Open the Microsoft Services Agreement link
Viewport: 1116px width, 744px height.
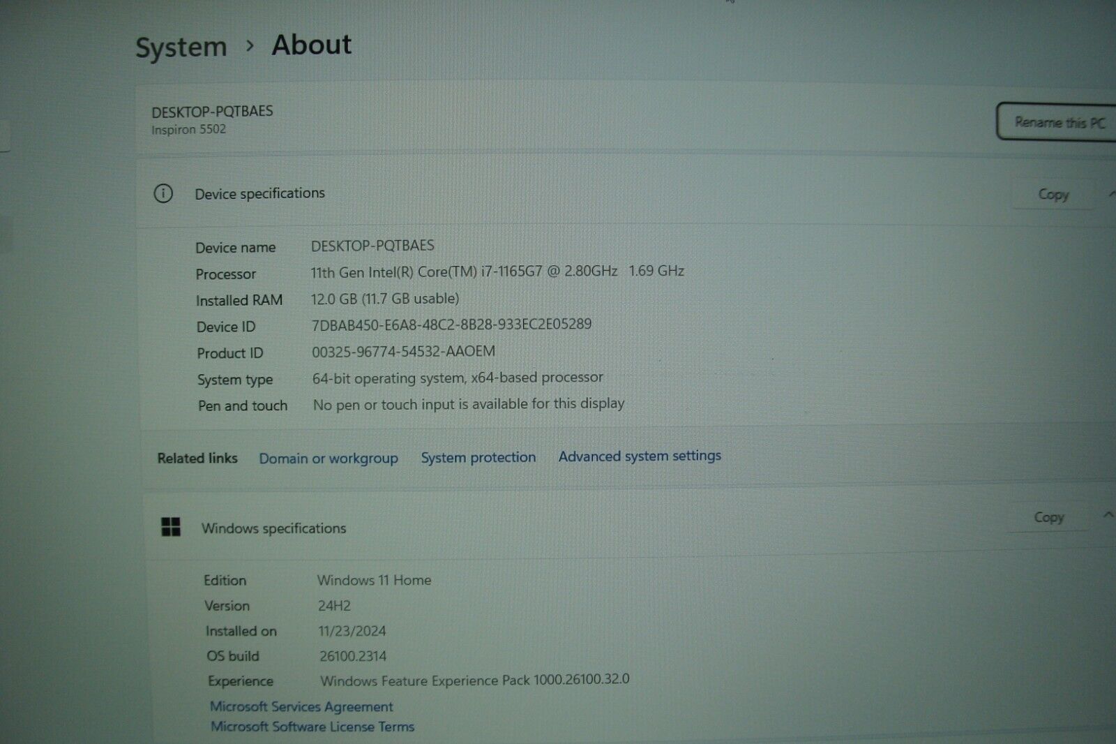pos(301,706)
